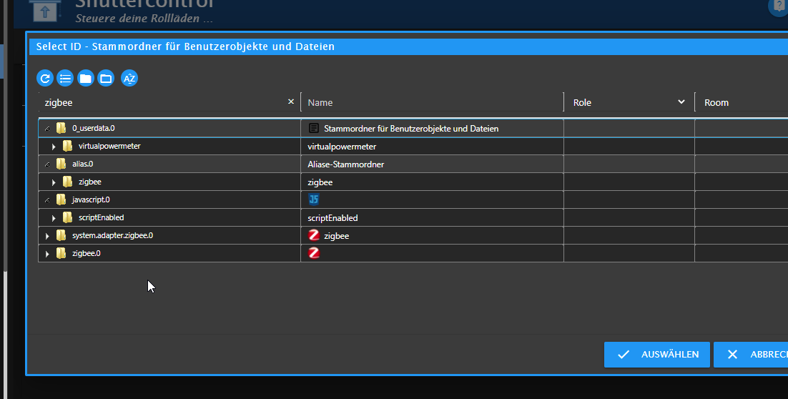
Task: Click the folder icon of system.adapter.zigbee.0
Action: tap(61, 235)
